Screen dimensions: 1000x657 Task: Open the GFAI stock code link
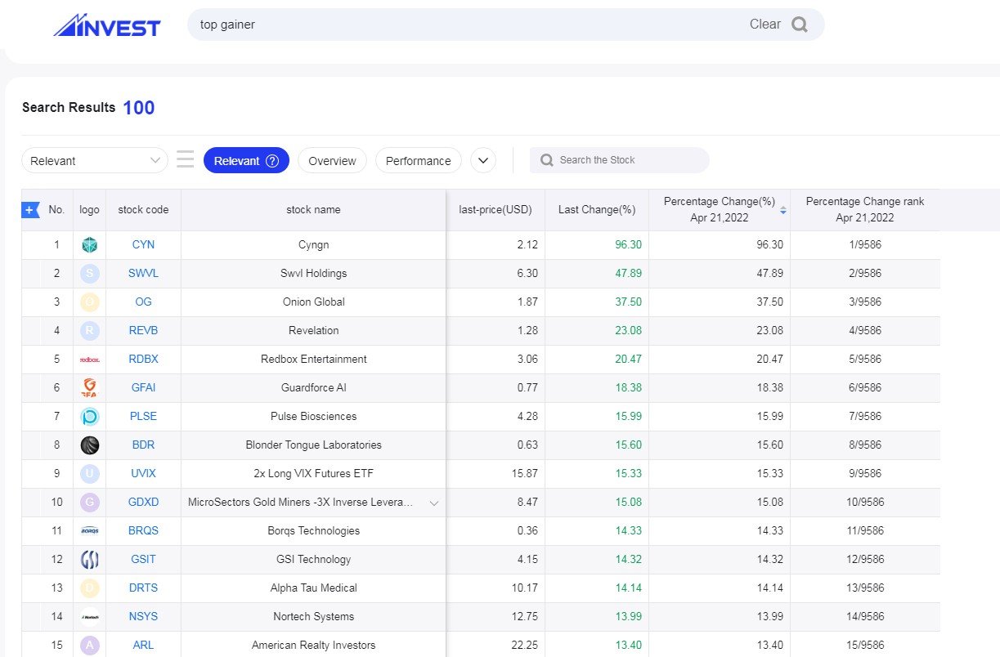[x=143, y=387]
